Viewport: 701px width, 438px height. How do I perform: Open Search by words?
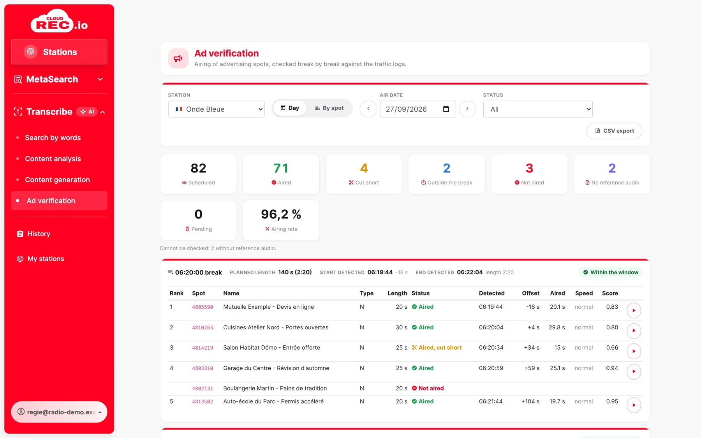(x=53, y=138)
